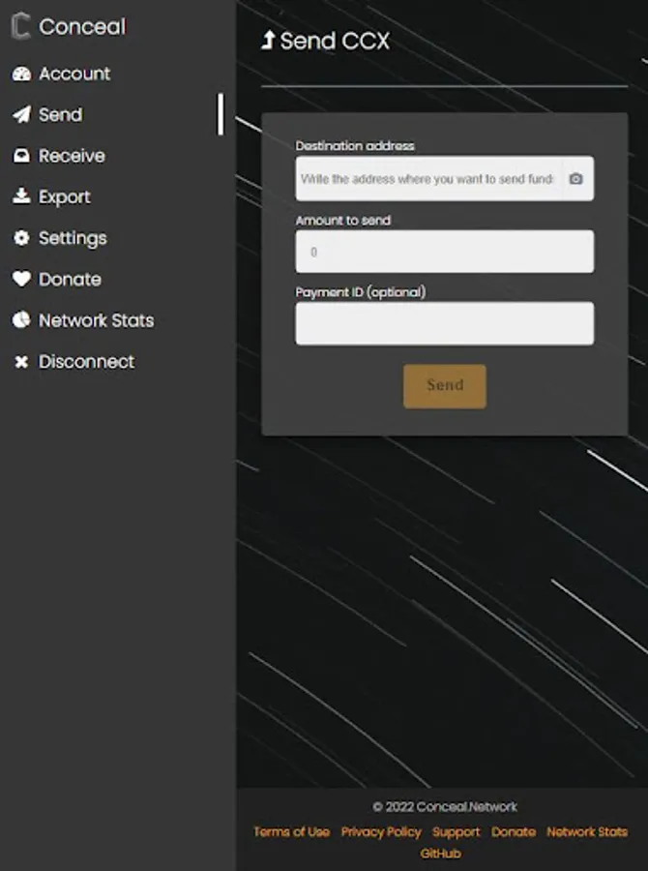Open the Donate sidebar label
648x871 pixels.
[70, 280]
